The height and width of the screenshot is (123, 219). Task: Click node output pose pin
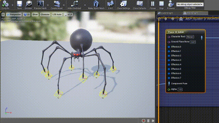coord(202,38)
